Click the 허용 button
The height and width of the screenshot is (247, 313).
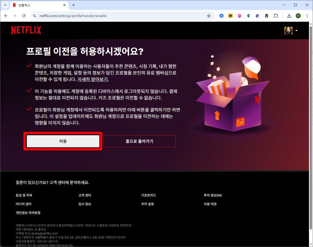pyautogui.click(x=63, y=141)
